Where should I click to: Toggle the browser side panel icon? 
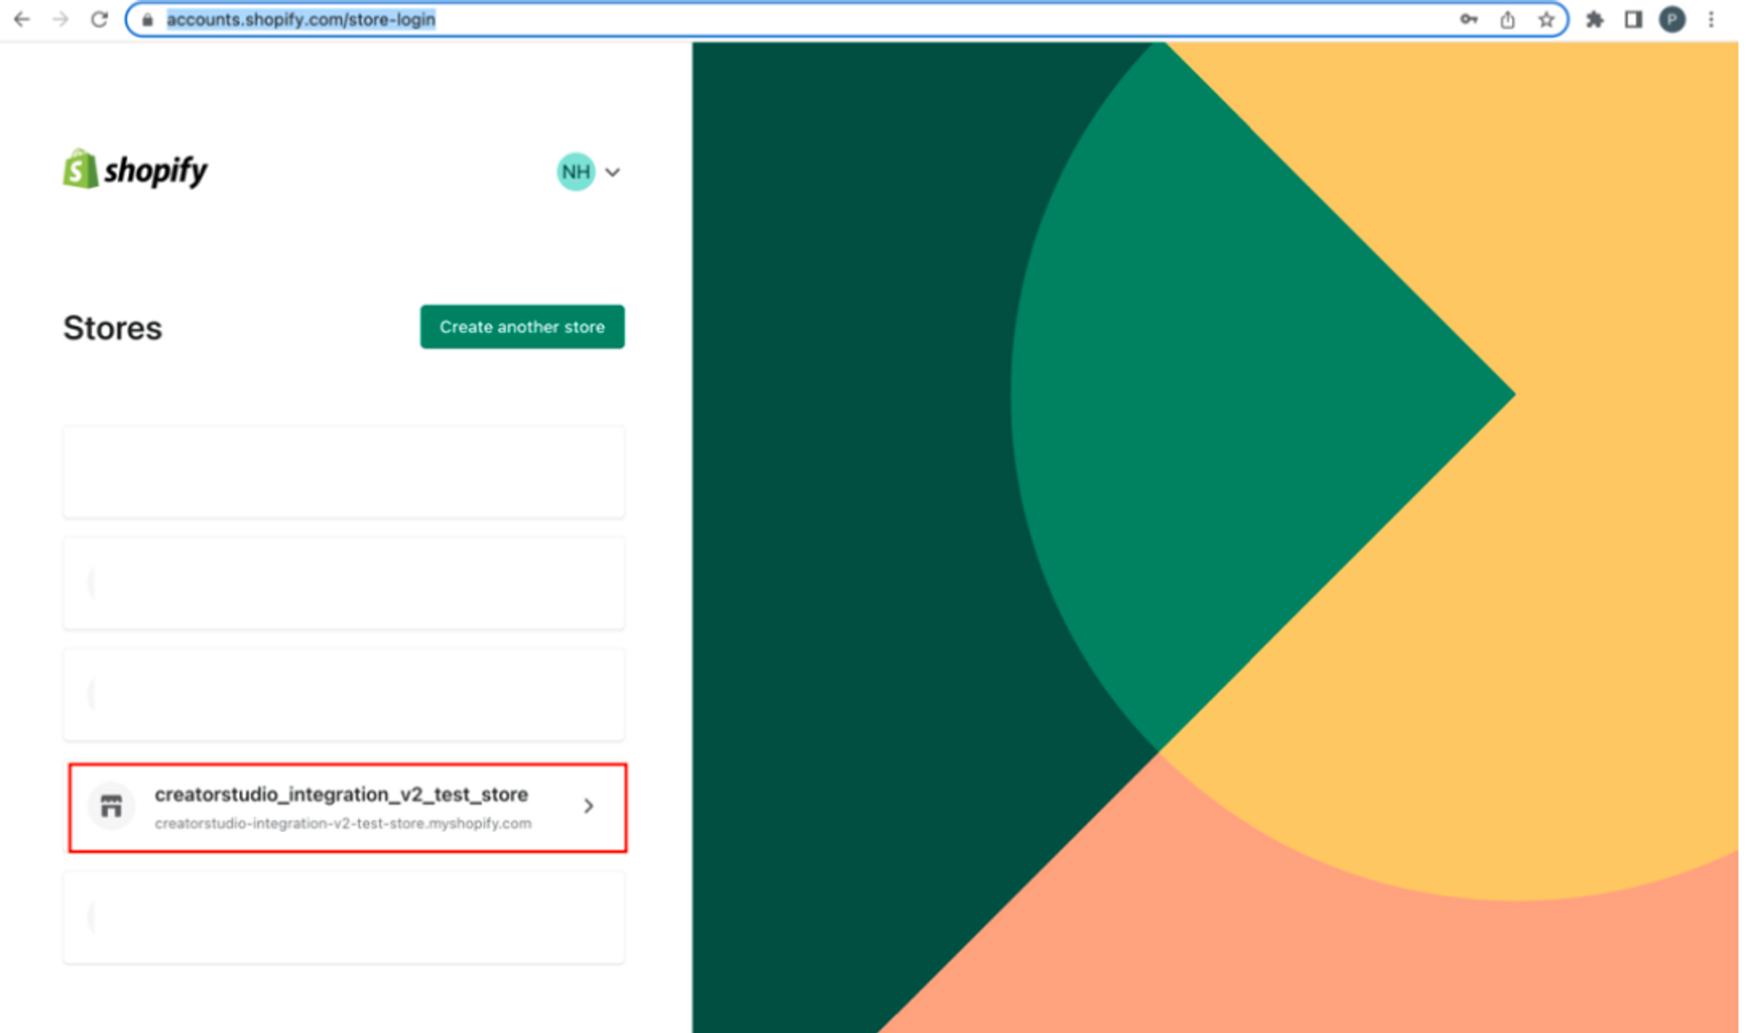(1632, 19)
